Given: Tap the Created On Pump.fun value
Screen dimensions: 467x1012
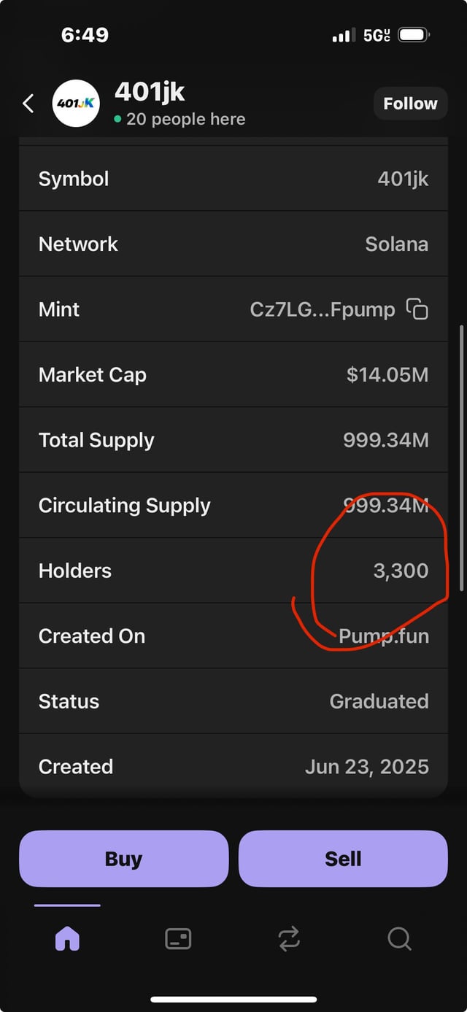Looking at the screenshot, I should (x=383, y=636).
